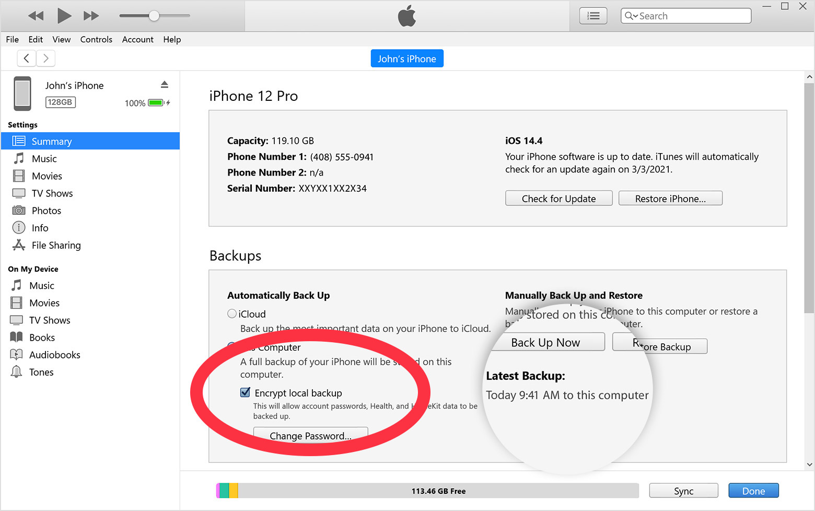Click the On My Device TV Shows icon
The height and width of the screenshot is (511, 815).
[x=17, y=320]
